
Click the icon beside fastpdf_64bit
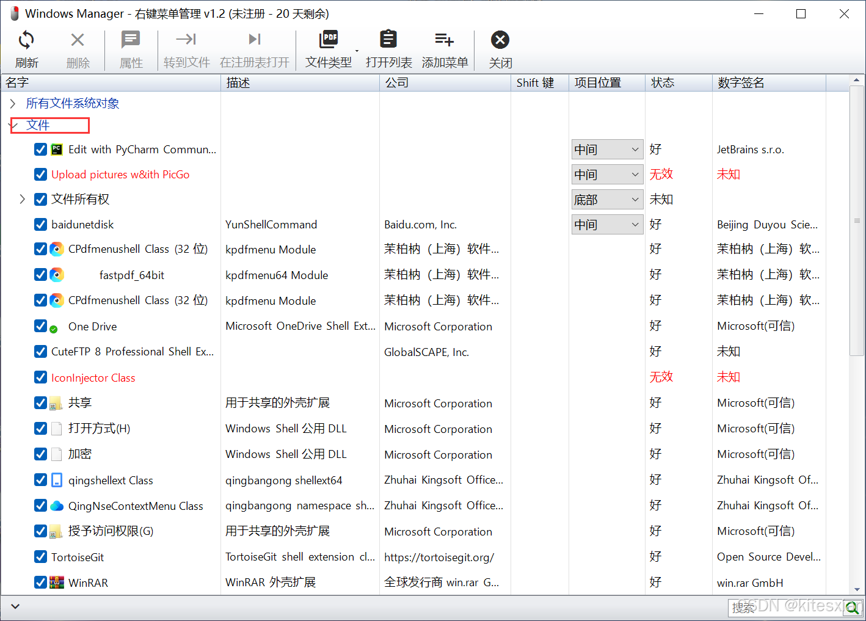[x=57, y=275]
